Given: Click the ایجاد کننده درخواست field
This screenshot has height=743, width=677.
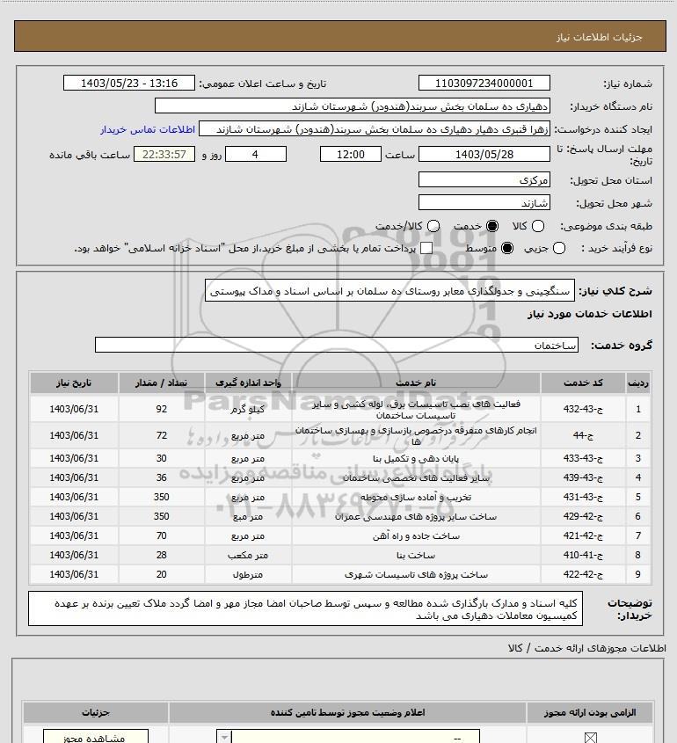Looking at the screenshot, I should click(375, 129).
